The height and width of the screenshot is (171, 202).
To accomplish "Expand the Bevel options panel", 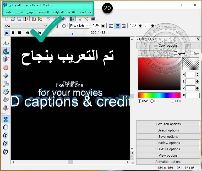I will click(168, 137).
